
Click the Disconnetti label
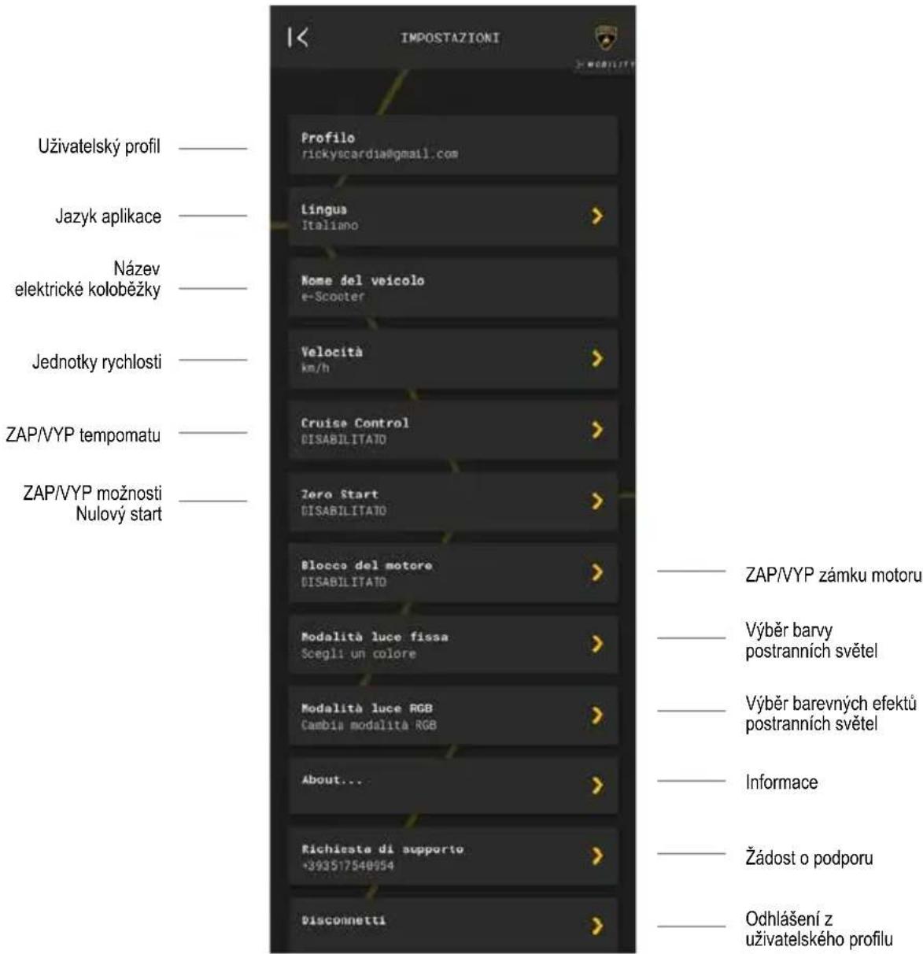click(x=344, y=920)
